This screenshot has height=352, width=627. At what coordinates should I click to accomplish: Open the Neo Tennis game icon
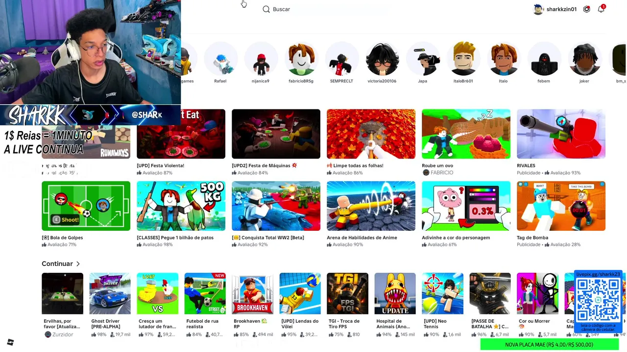(x=442, y=293)
